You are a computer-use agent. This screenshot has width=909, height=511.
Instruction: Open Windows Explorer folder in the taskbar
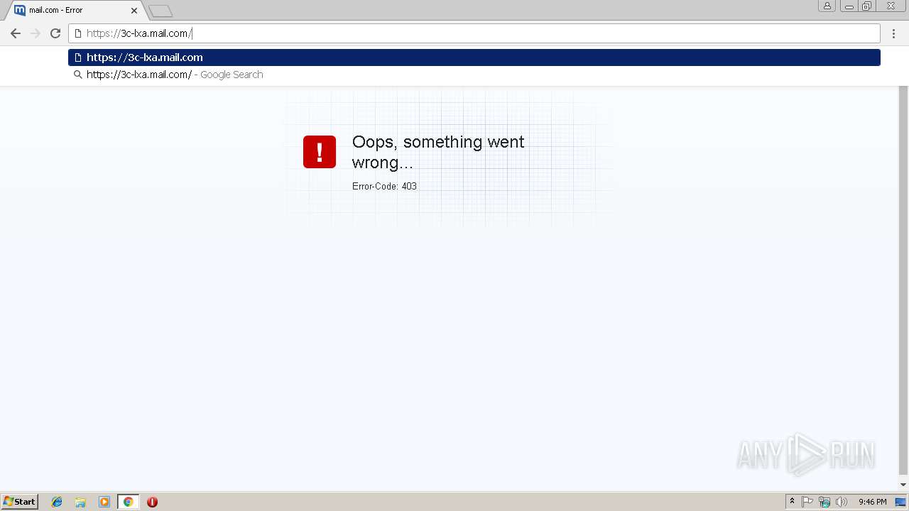point(80,502)
